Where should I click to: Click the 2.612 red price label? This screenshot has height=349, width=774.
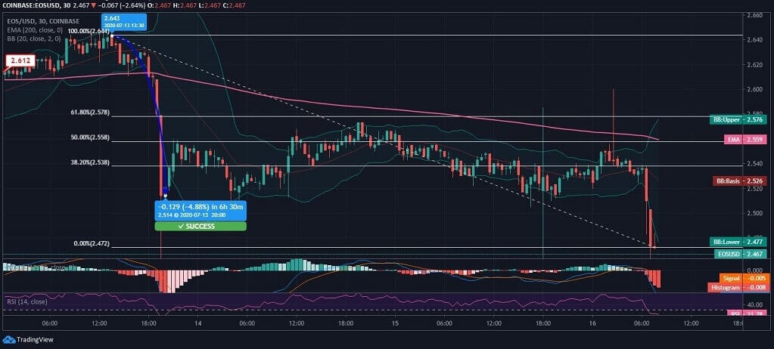(x=20, y=61)
